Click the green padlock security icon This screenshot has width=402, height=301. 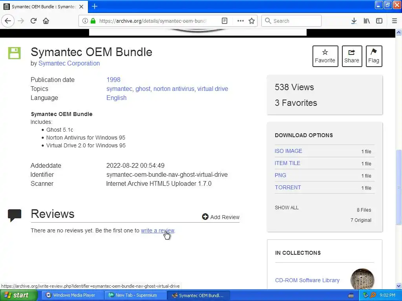[x=93, y=21]
